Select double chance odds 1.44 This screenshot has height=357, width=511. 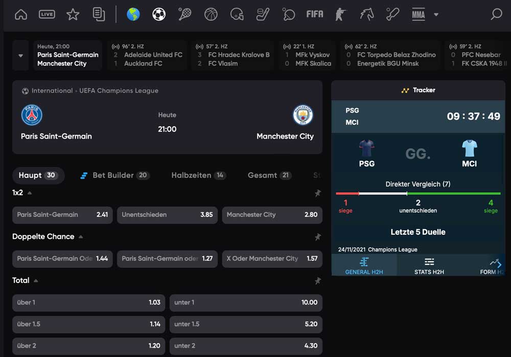[62, 258]
